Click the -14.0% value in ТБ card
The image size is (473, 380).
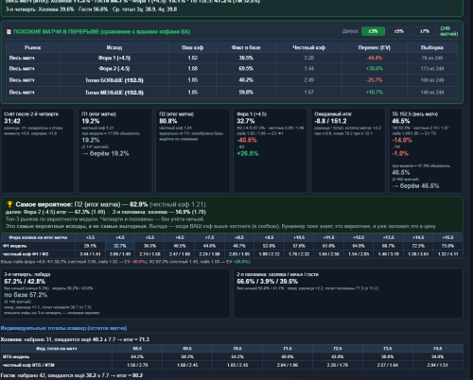pyautogui.click(x=402, y=141)
